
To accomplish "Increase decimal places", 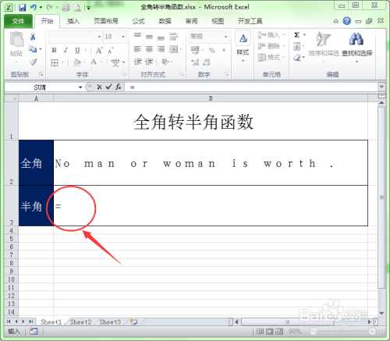I will [x=195, y=62].
